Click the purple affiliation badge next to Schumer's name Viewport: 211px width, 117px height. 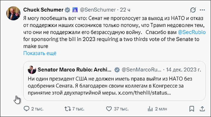pos(75,10)
